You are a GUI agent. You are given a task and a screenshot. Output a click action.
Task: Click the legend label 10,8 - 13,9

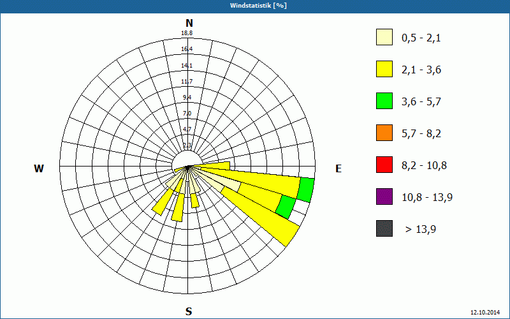pos(427,198)
